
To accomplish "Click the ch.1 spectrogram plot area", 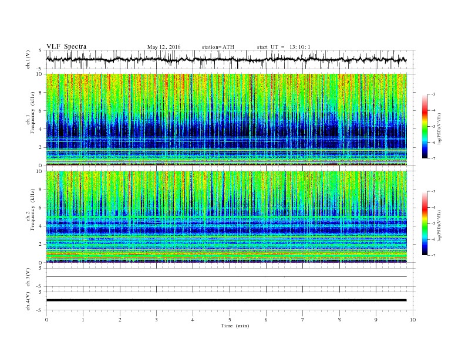I will pos(227,120).
